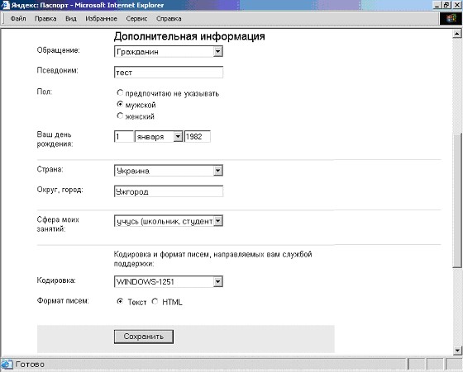Click the vertical scrollbar thumb
The width and height of the screenshot is (463, 372).
point(456,200)
